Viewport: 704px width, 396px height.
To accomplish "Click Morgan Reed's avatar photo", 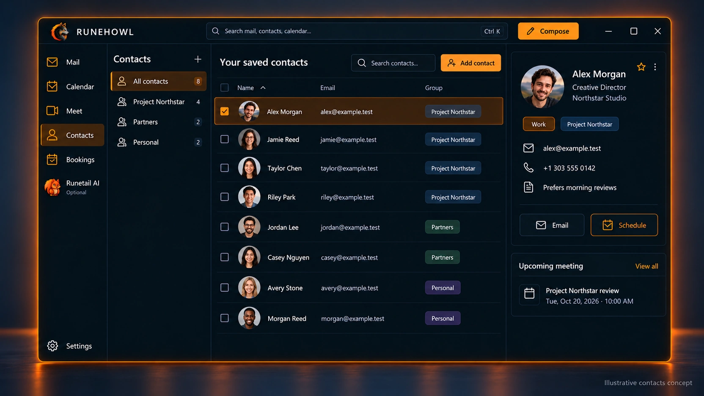I will [249, 318].
